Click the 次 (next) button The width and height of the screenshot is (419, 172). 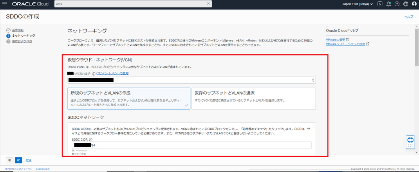click(x=18, y=160)
